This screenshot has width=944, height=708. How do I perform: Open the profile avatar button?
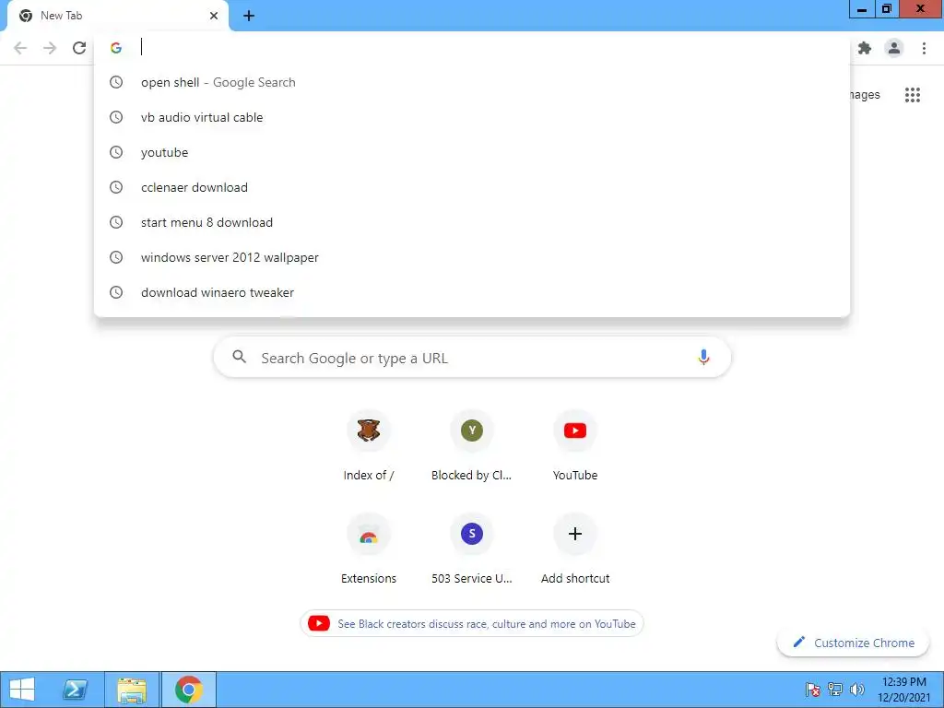coord(894,48)
